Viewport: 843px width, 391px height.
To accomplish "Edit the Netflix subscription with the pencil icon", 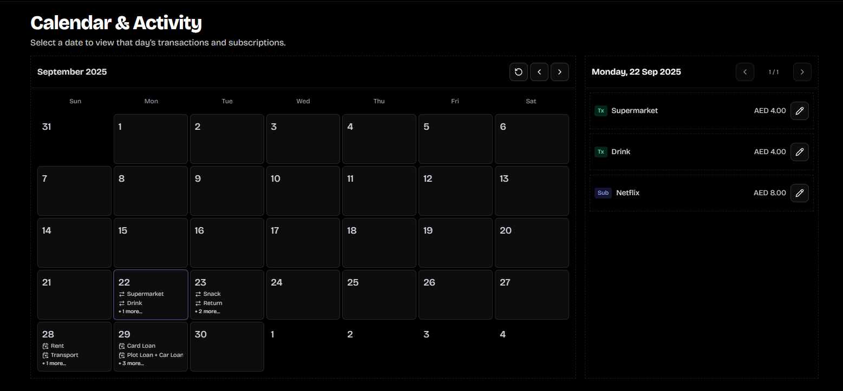I will click(x=800, y=193).
